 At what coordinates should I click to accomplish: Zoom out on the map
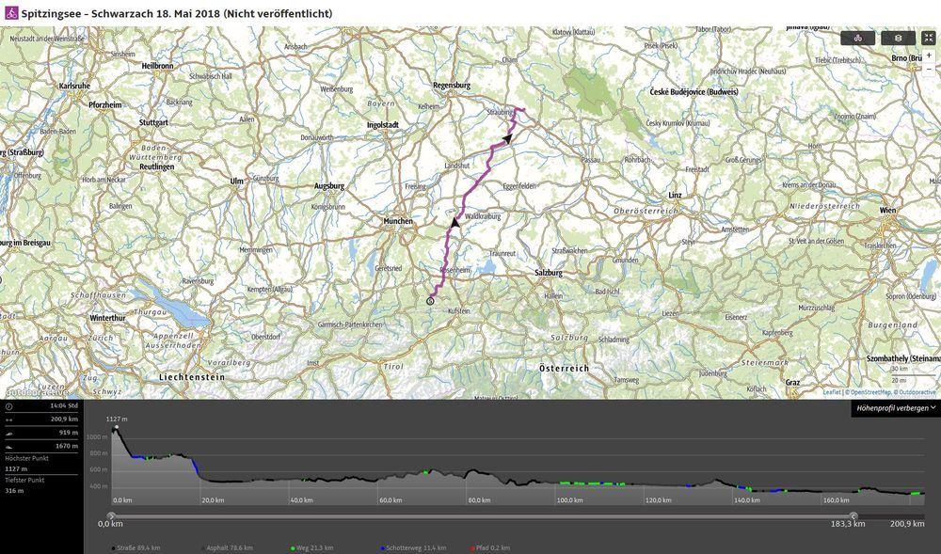929,69
